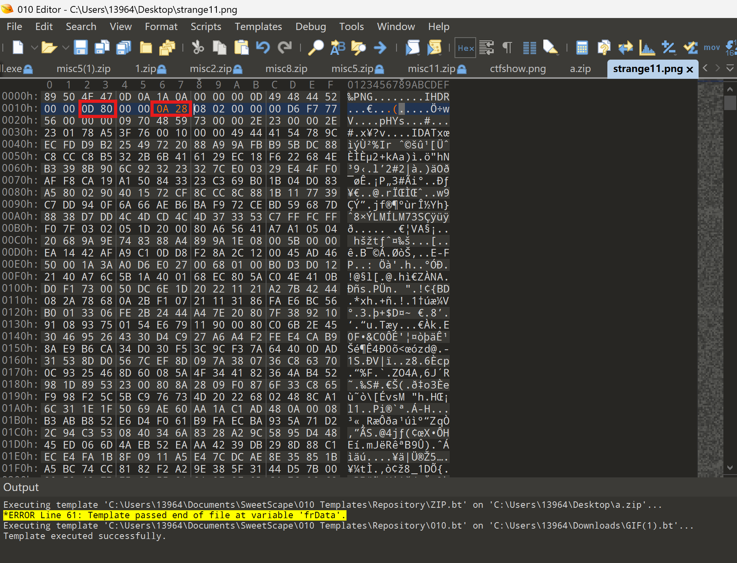Expand the Open file dropdown arrow
Image resolution: width=737 pixels, height=563 pixels.
pyautogui.click(x=66, y=48)
